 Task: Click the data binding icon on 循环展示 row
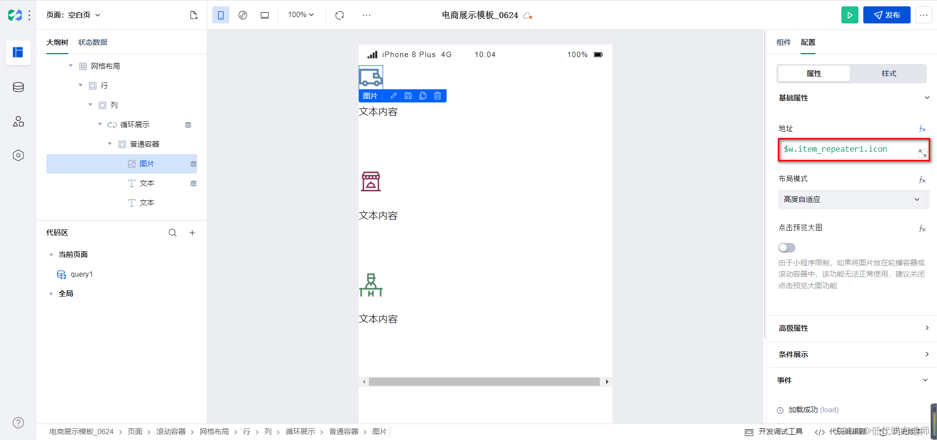188,125
